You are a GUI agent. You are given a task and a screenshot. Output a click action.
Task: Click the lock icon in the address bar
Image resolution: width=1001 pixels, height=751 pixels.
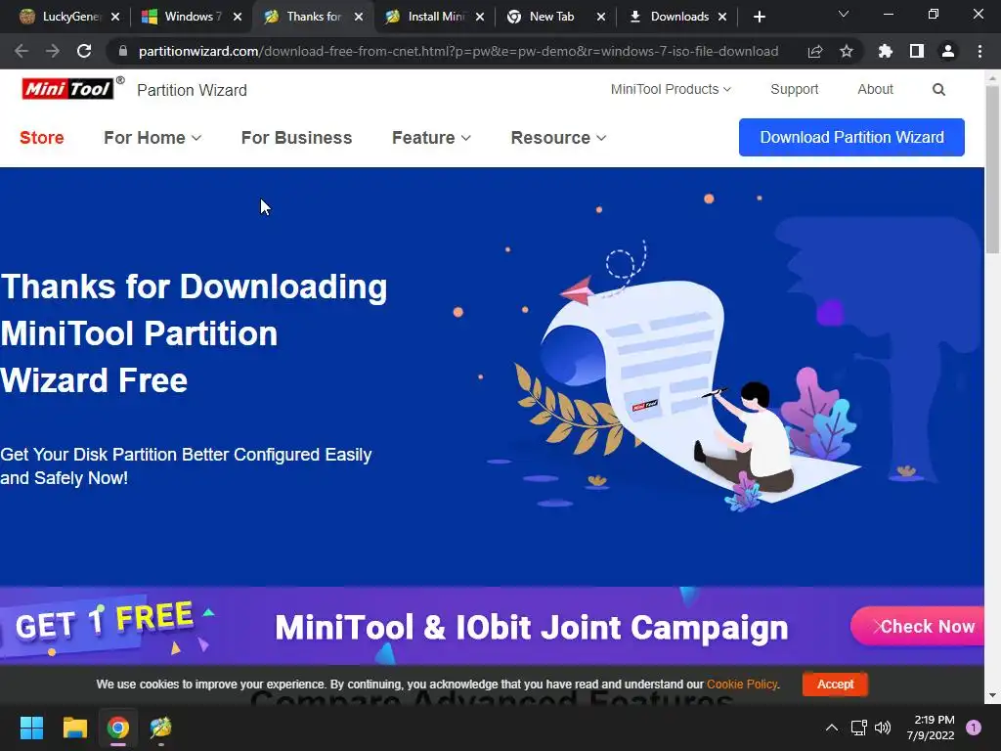coord(123,51)
